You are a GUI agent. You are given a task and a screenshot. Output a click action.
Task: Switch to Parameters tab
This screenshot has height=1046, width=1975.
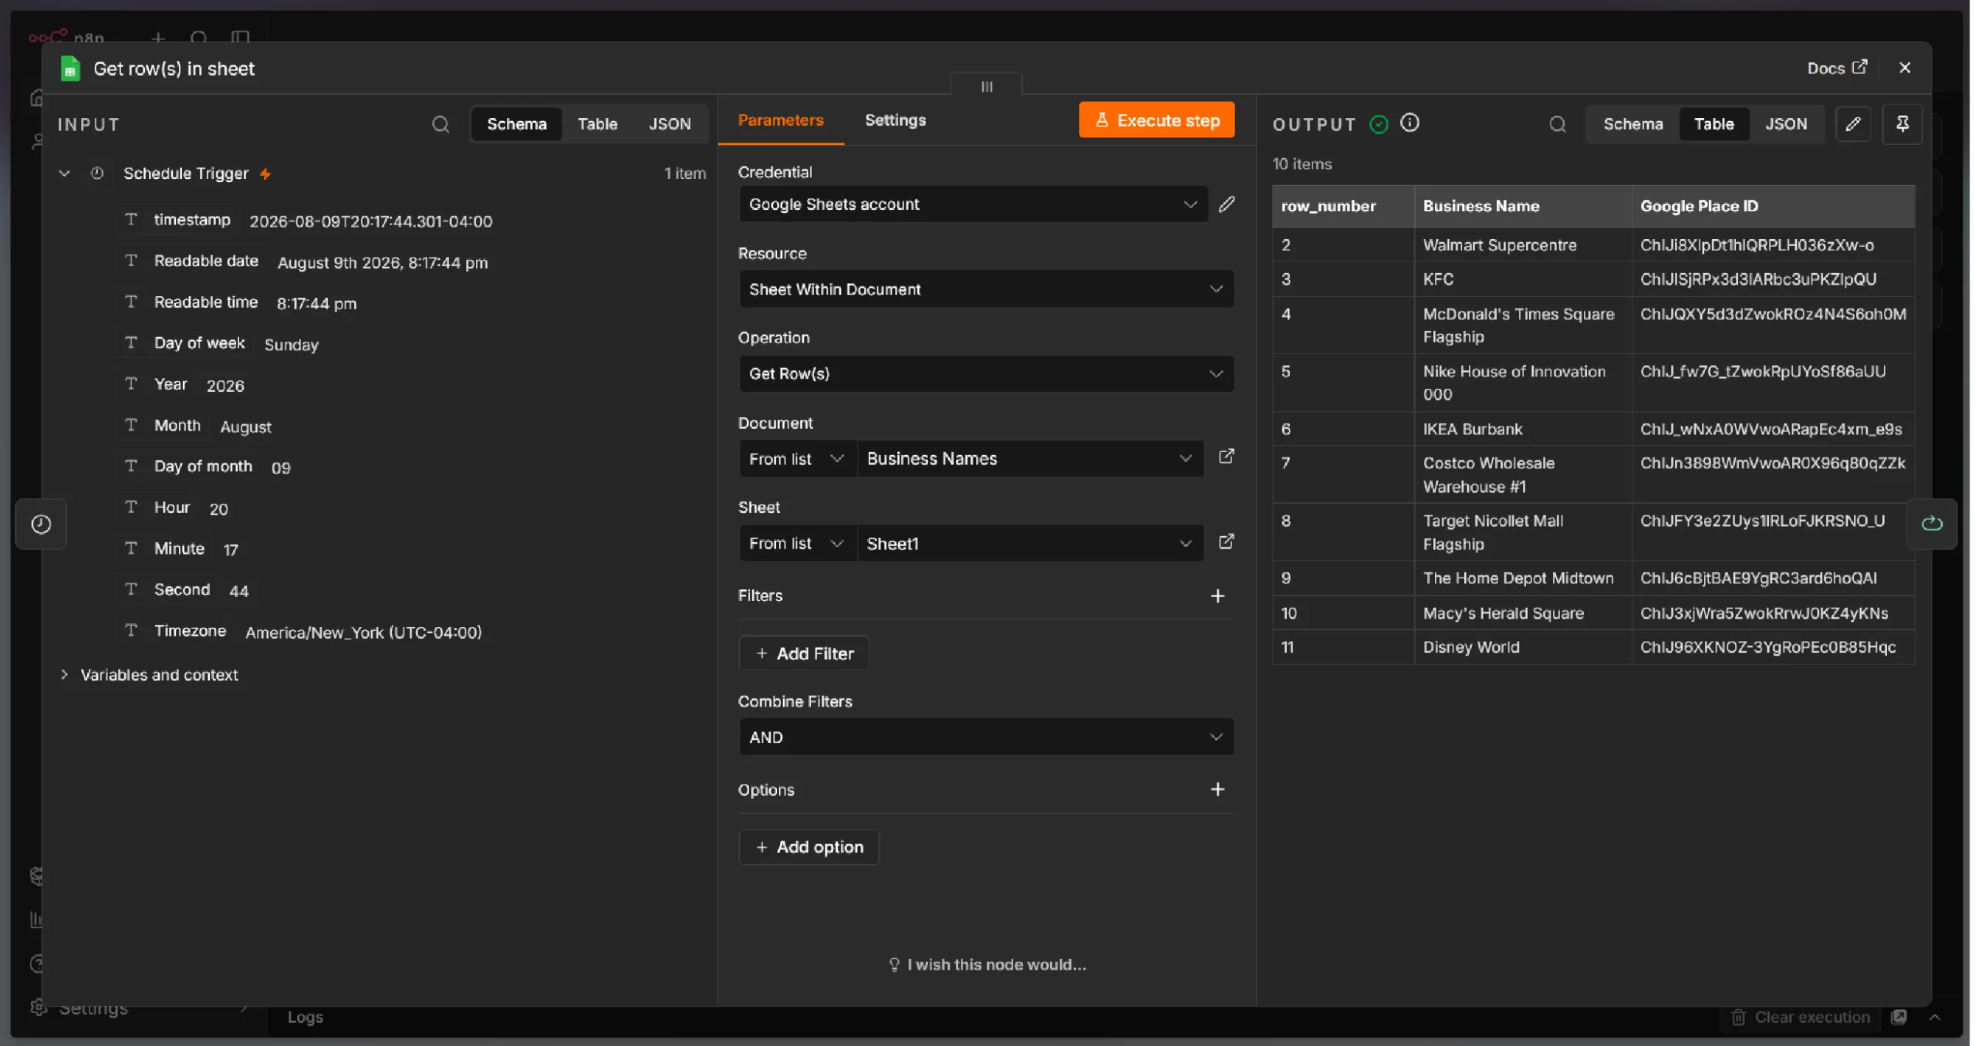point(780,120)
